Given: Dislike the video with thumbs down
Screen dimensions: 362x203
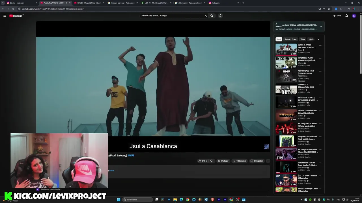Looking at the screenshot, I should (x=212, y=161).
